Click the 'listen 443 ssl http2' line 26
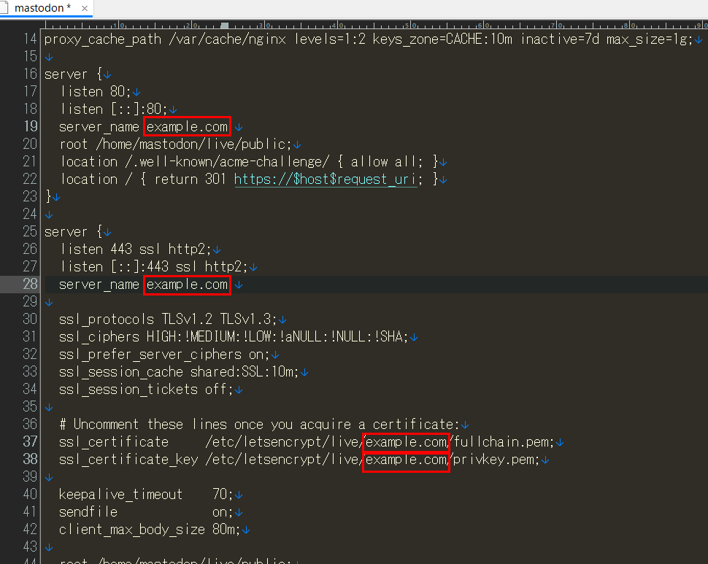 pyautogui.click(x=136, y=250)
